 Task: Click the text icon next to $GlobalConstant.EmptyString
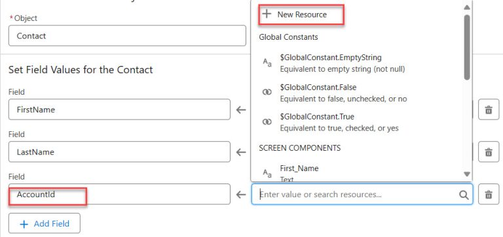[267, 62]
